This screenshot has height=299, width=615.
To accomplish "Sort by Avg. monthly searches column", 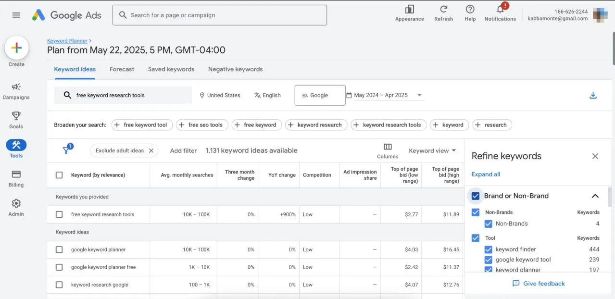I will (x=187, y=175).
